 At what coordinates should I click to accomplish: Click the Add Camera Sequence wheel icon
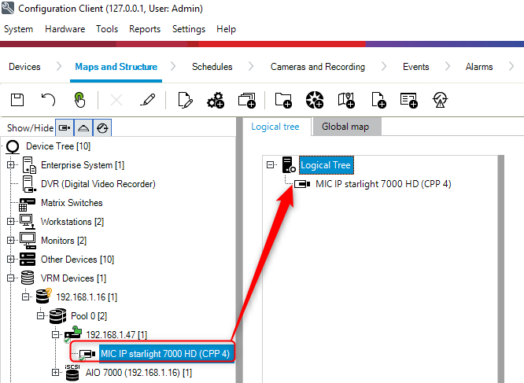(x=315, y=99)
